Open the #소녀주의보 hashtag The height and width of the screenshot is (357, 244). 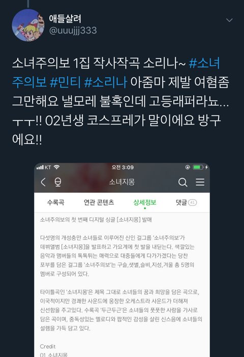coord(116,72)
